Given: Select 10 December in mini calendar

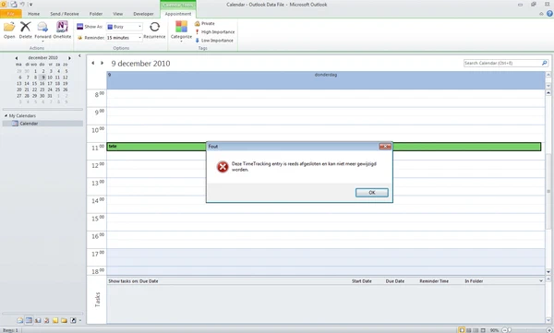Looking at the screenshot, I should click(50, 77).
